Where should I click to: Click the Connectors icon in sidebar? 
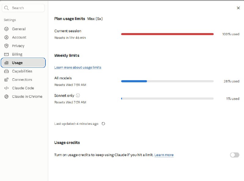[6, 80]
